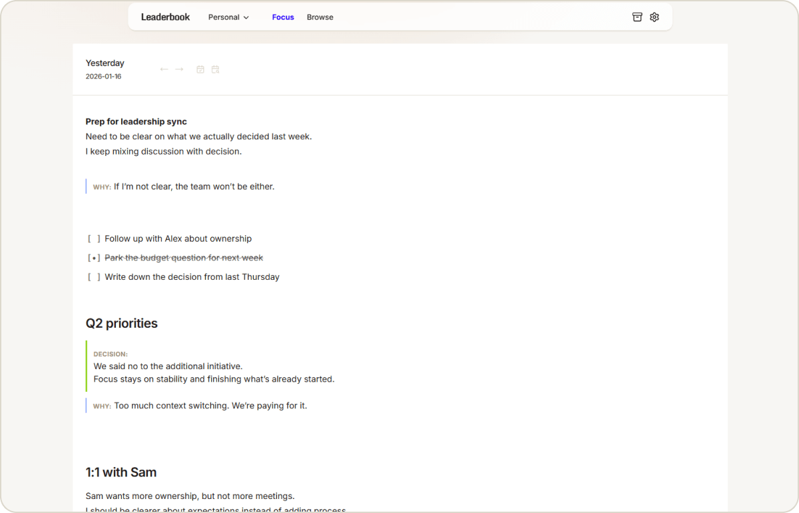
Task: Click the 'Yesterday' date heading
Action: (105, 63)
